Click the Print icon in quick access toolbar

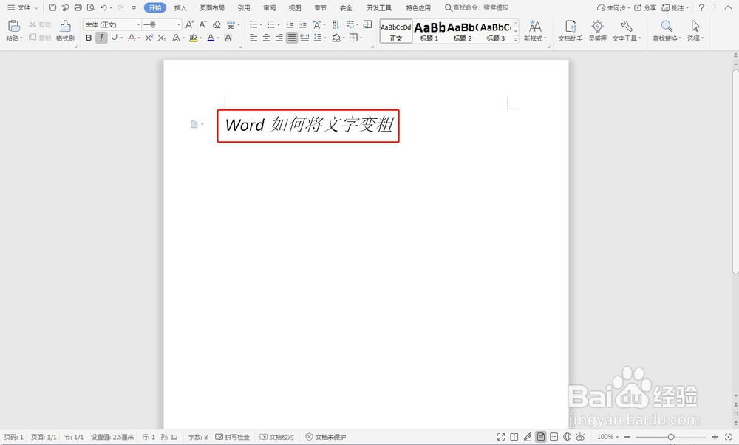[x=78, y=7]
